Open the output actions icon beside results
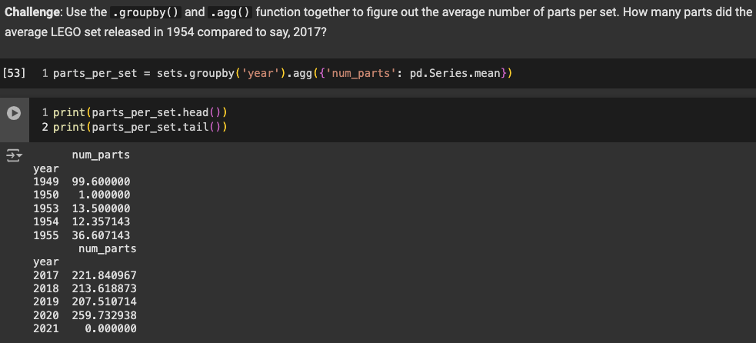This screenshot has width=756, height=343. pyautogui.click(x=14, y=155)
